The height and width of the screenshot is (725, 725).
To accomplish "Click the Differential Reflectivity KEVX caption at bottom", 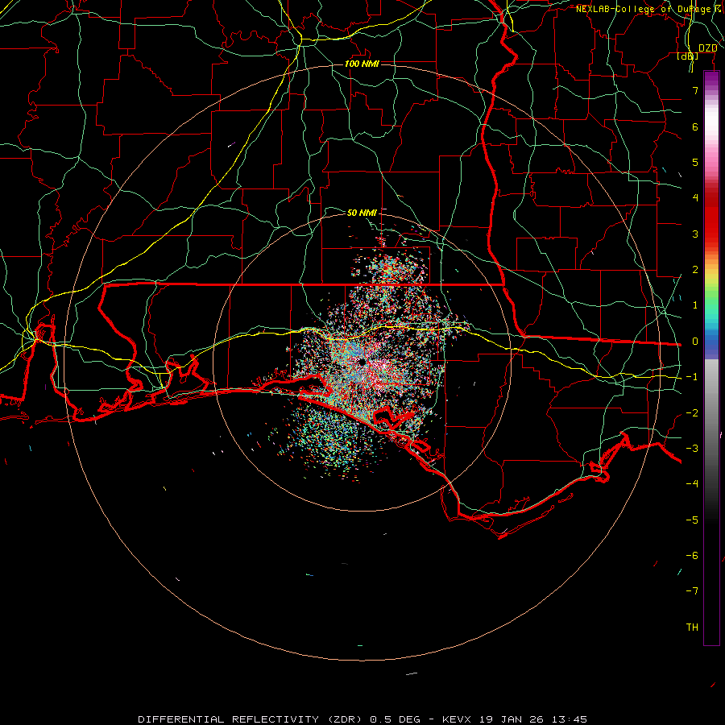I will 362,719.
